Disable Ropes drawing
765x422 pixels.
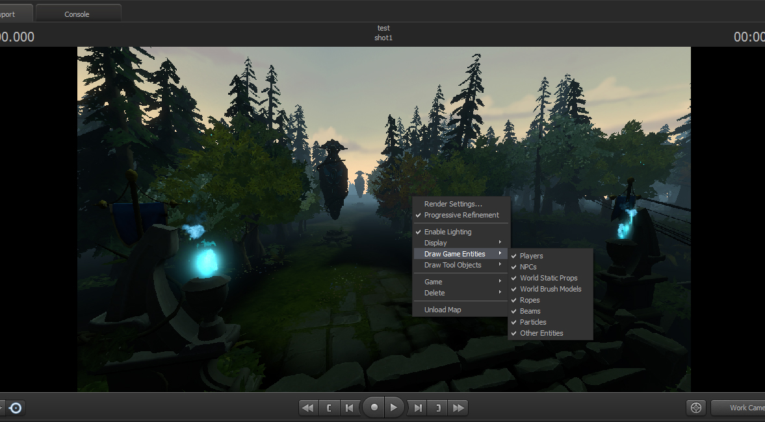(551, 300)
